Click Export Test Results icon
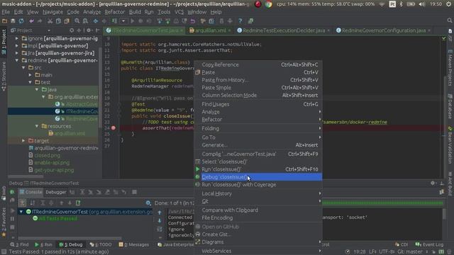 click(x=78, y=203)
